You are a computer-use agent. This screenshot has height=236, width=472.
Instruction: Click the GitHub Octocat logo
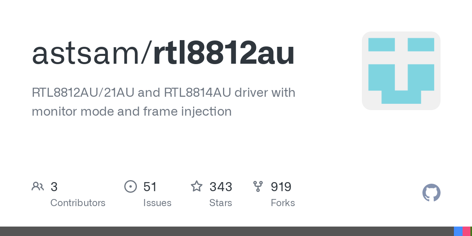click(x=431, y=193)
